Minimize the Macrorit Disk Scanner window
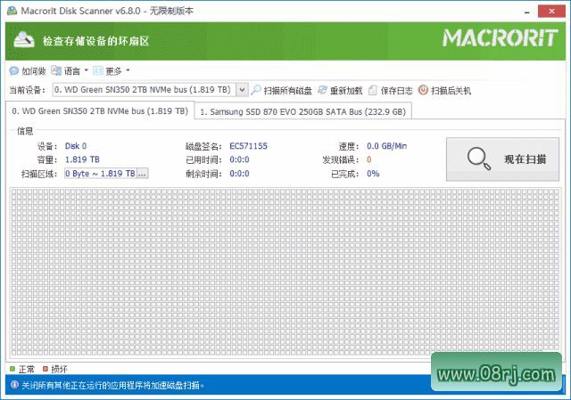 click(x=527, y=12)
